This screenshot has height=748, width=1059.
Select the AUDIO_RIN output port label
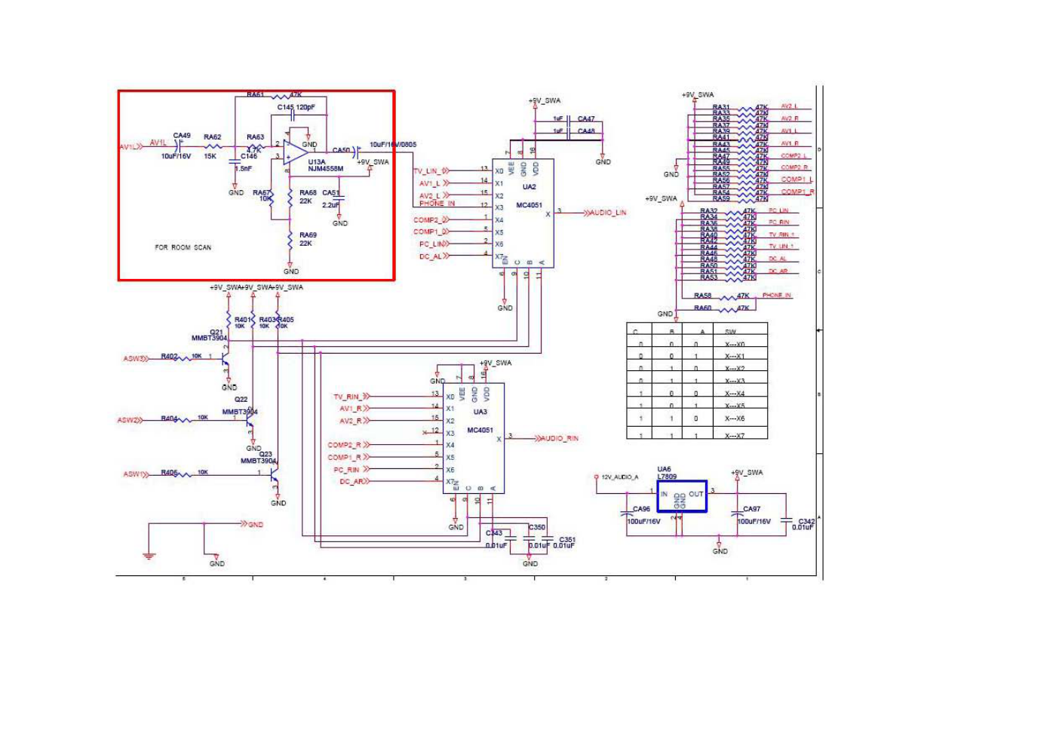[x=560, y=438]
